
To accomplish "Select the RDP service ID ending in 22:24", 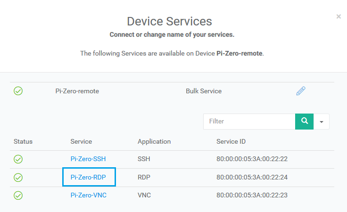I will tap(252, 177).
